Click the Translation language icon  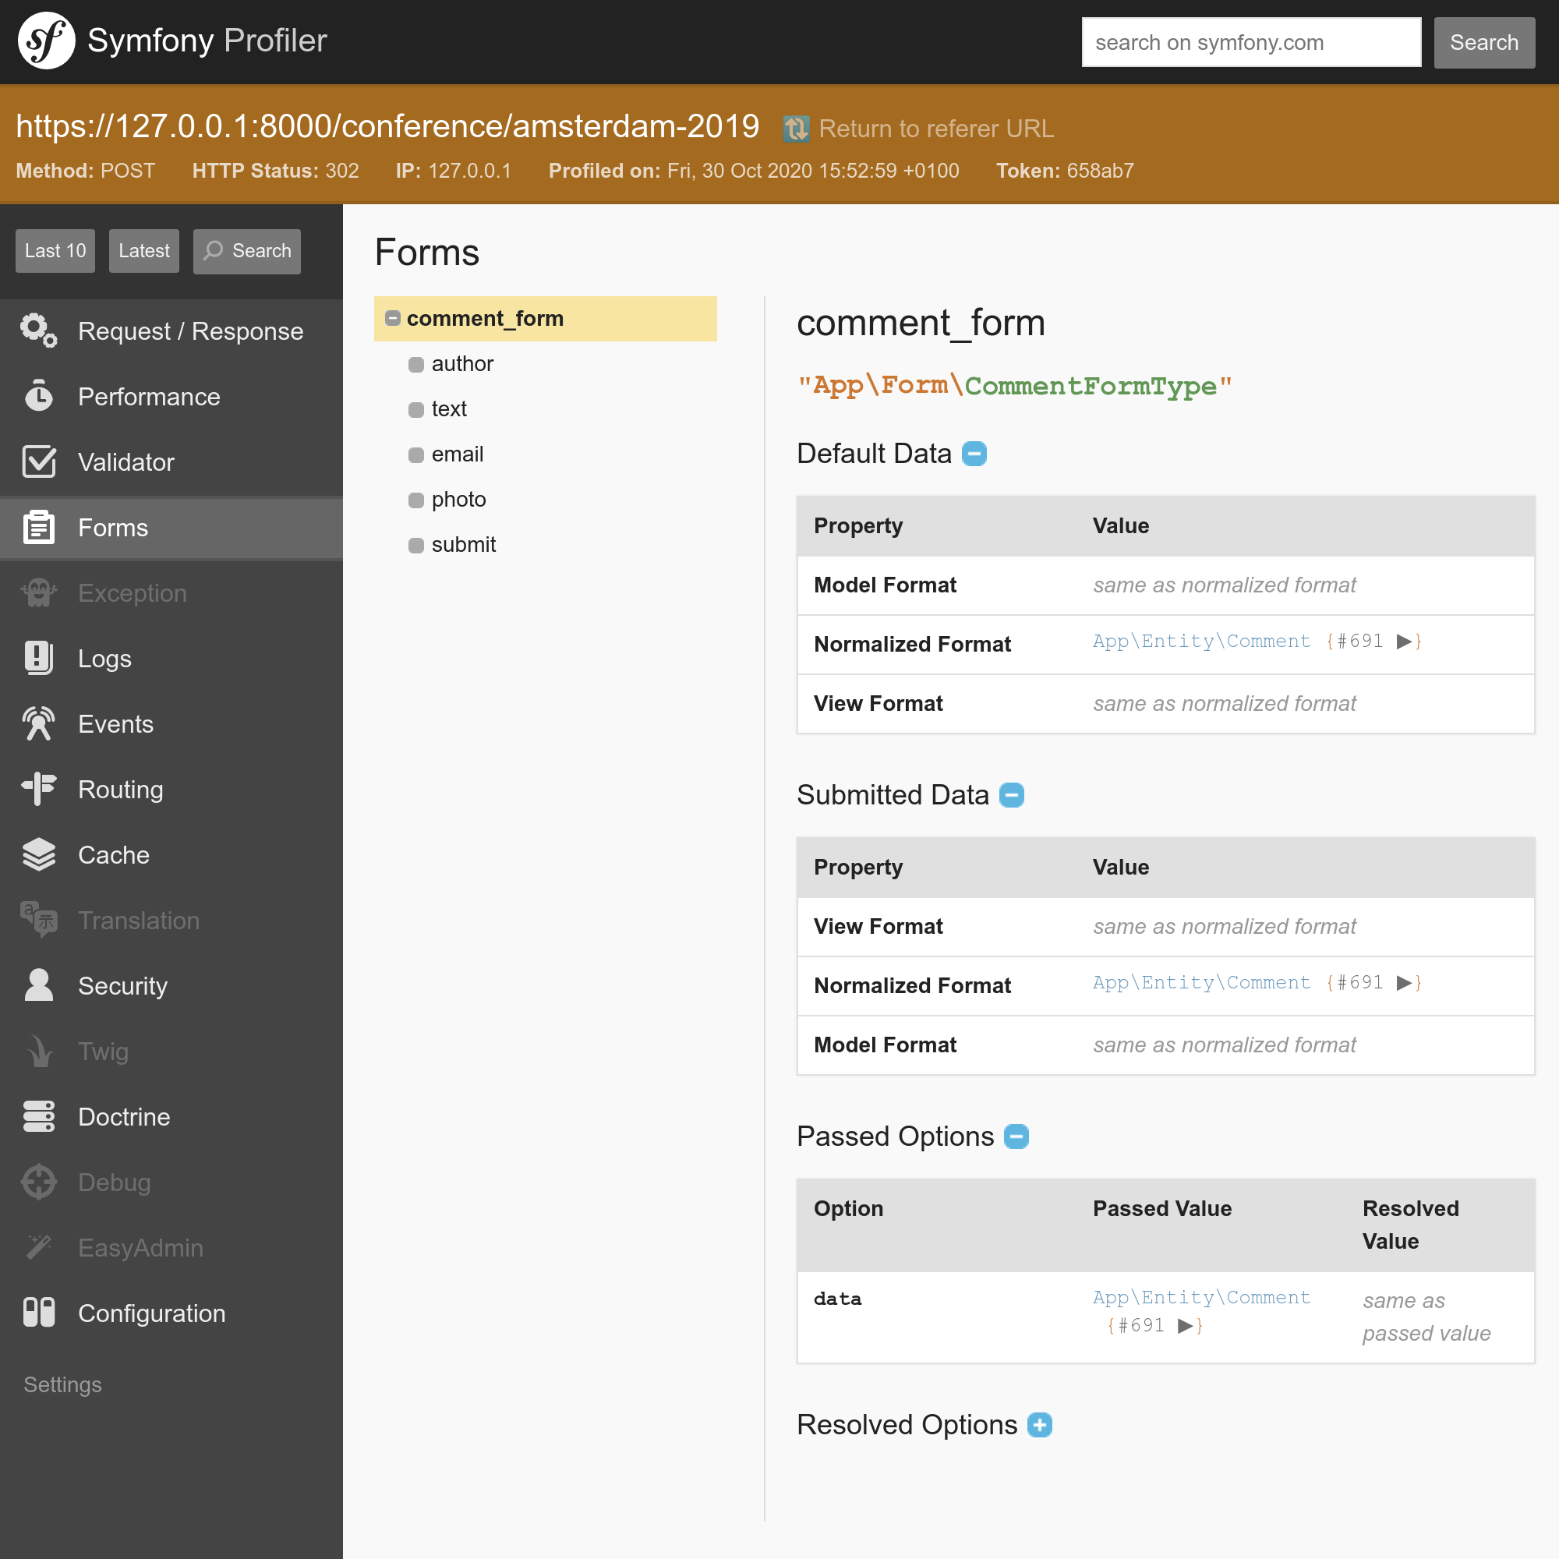tap(39, 920)
